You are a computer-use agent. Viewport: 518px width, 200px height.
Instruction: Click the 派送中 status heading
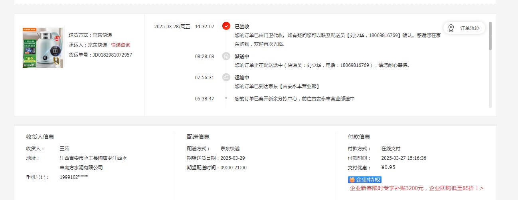[242, 57]
